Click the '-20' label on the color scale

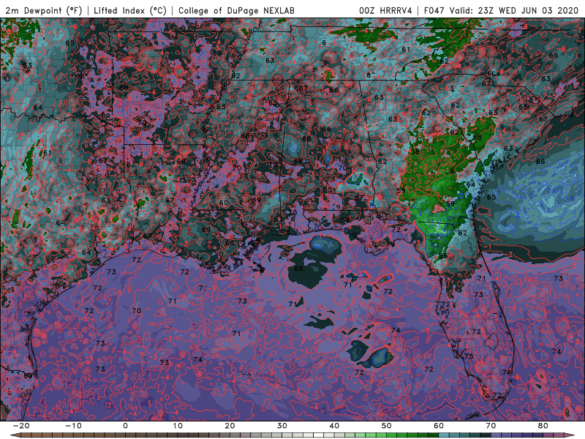tap(21, 426)
